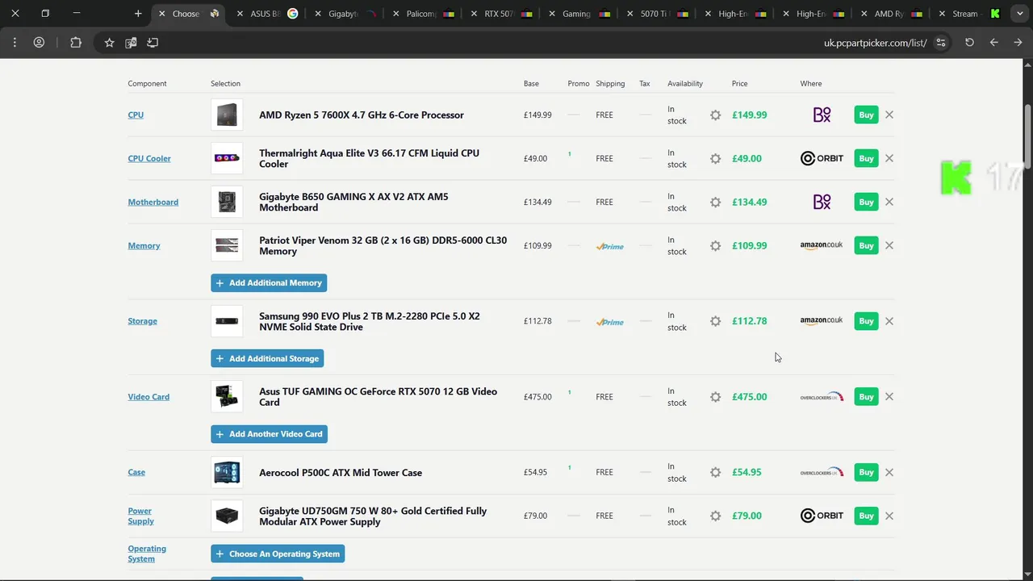Click the install/cast screen icon in address bar
The height and width of the screenshot is (581, 1033).
tap(153, 43)
